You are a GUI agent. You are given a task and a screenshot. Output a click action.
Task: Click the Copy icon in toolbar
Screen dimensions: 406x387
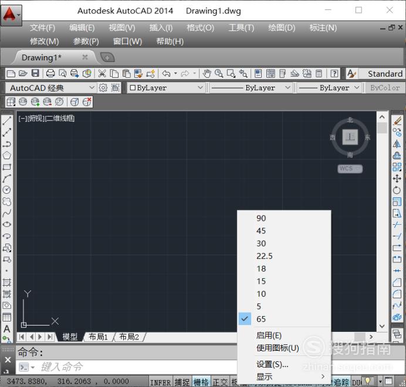click(x=114, y=74)
